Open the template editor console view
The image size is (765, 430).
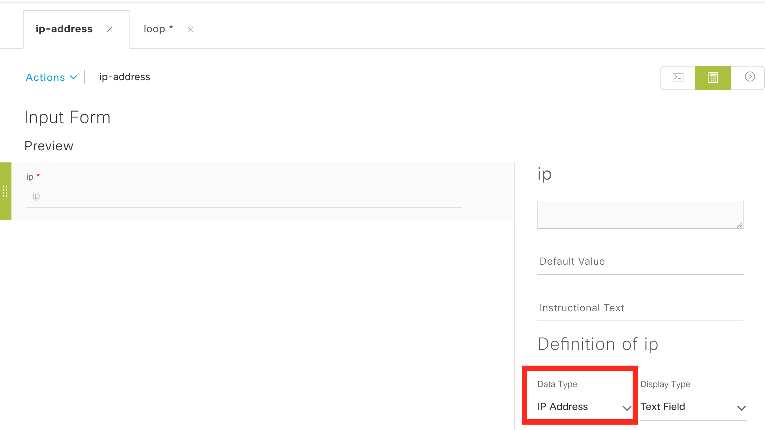678,78
